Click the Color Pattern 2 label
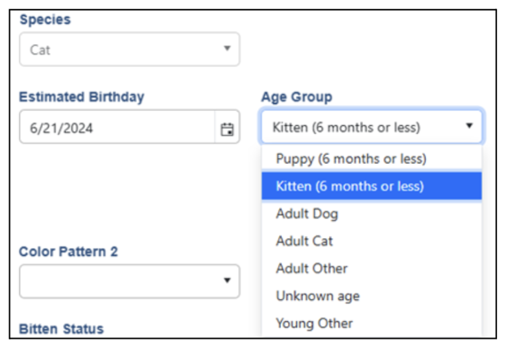Viewport: 506px width, 350px height. click(68, 251)
